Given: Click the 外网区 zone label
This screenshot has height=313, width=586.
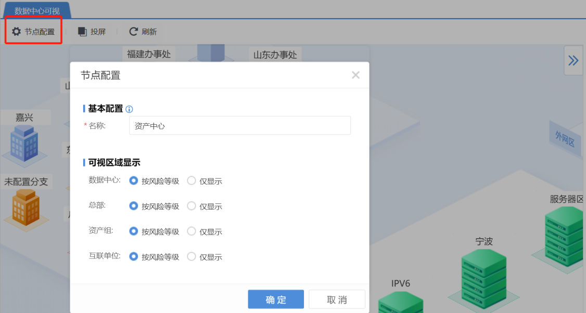Looking at the screenshot, I should 565,139.
